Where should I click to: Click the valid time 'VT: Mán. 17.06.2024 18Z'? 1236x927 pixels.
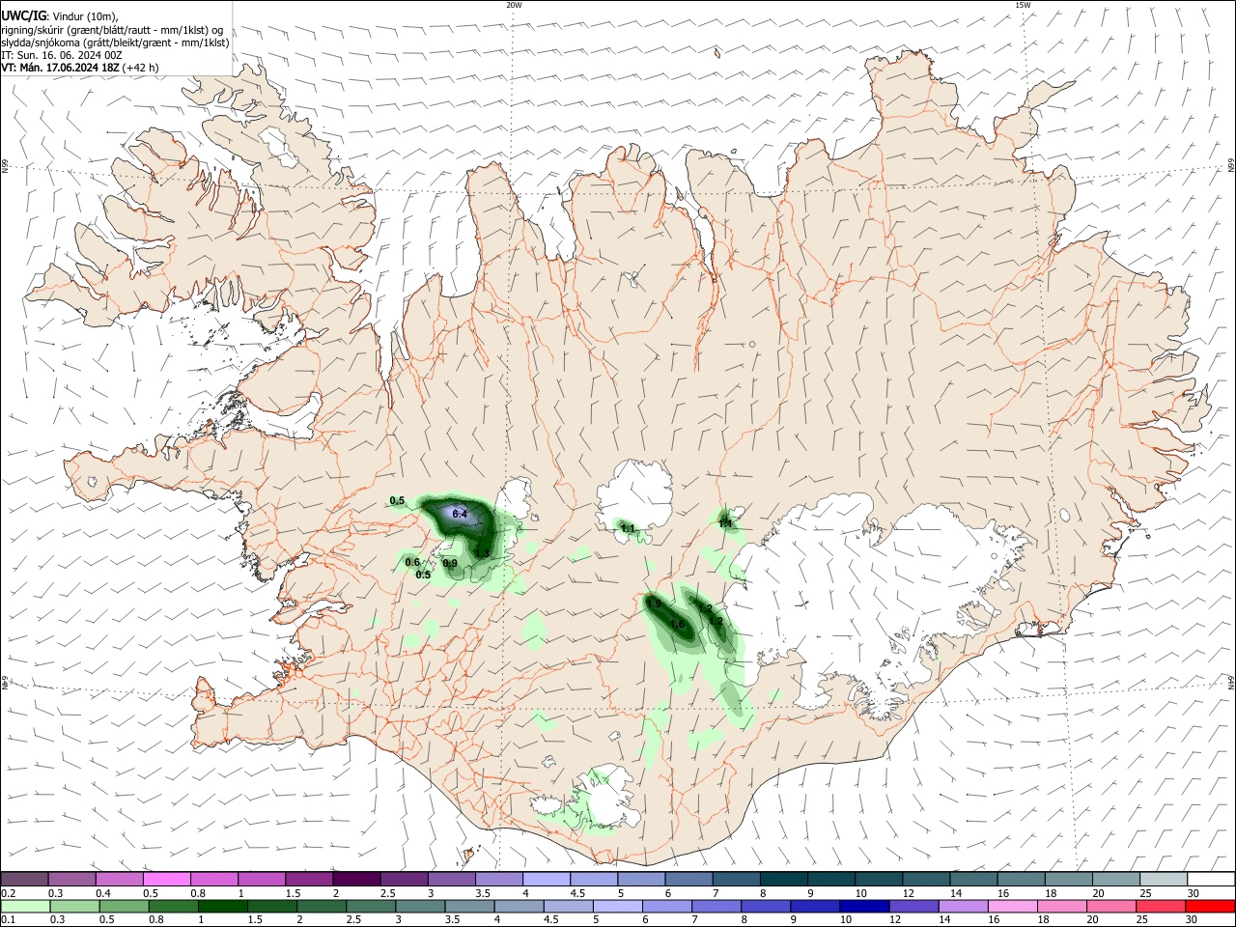(x=60, y=68)
